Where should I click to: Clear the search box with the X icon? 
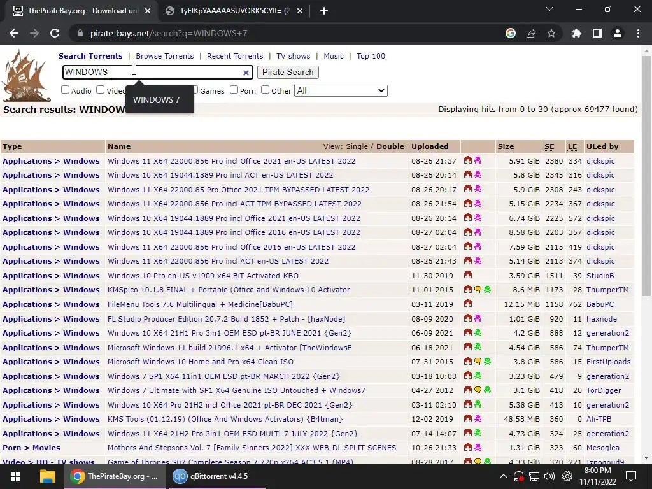coord(246,73)
